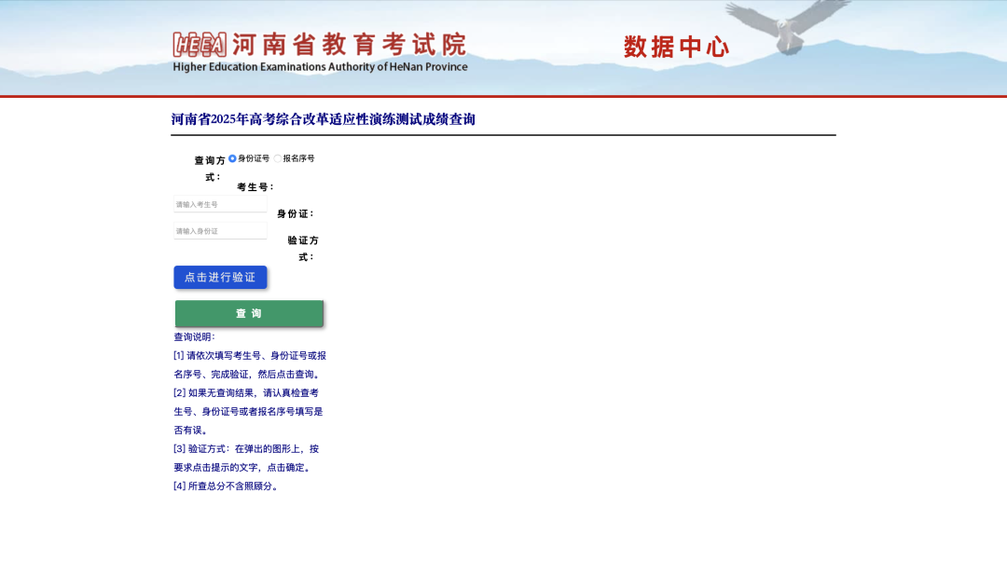Click instruction note [3] about 验证方式
1007x561 pixels.
click(246, 458)
